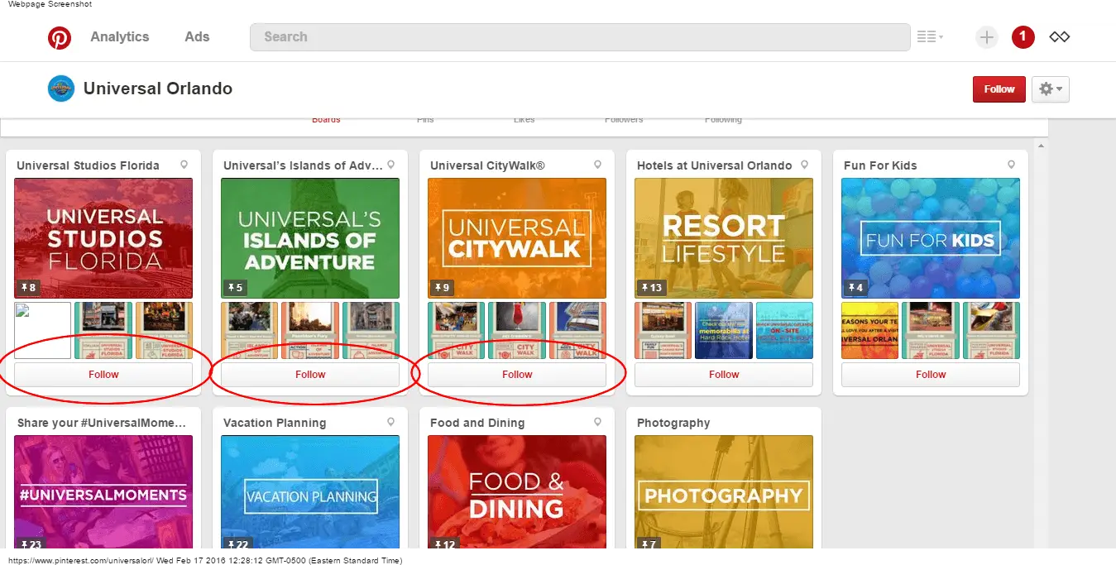Open the orange Universal CityWalk cover image
Image resolution: width=1116 pixels, height=565 pixels.
click(x=517, y=238)
